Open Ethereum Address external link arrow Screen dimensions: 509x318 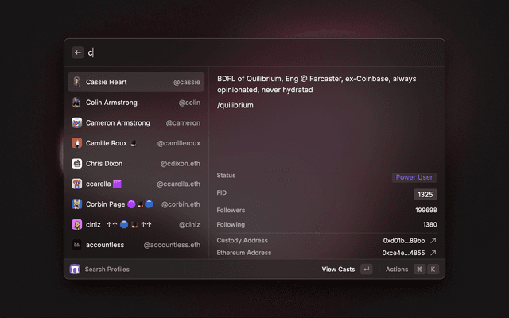click(x=433, y=253)
